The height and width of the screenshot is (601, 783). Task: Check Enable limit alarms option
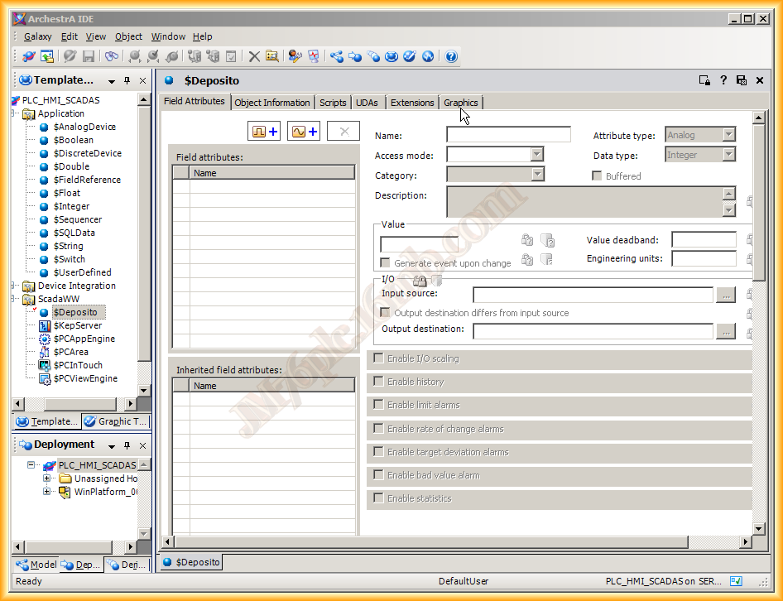pyautogui.click(x=379, y=405)
